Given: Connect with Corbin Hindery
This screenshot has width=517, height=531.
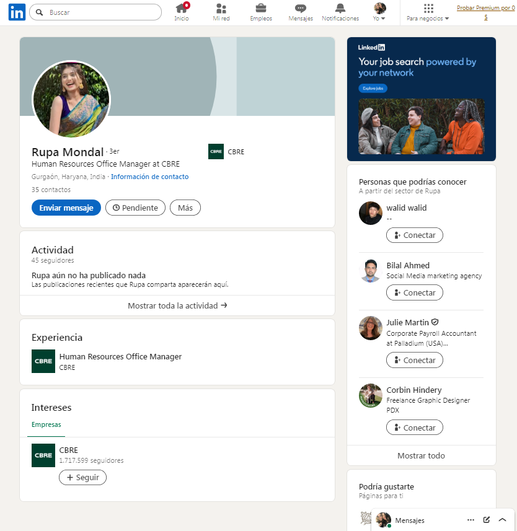Looking at the screenshot, I should point(414,428).
